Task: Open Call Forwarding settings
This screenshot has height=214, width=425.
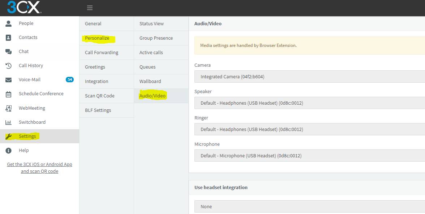Action: pos(107,52)
